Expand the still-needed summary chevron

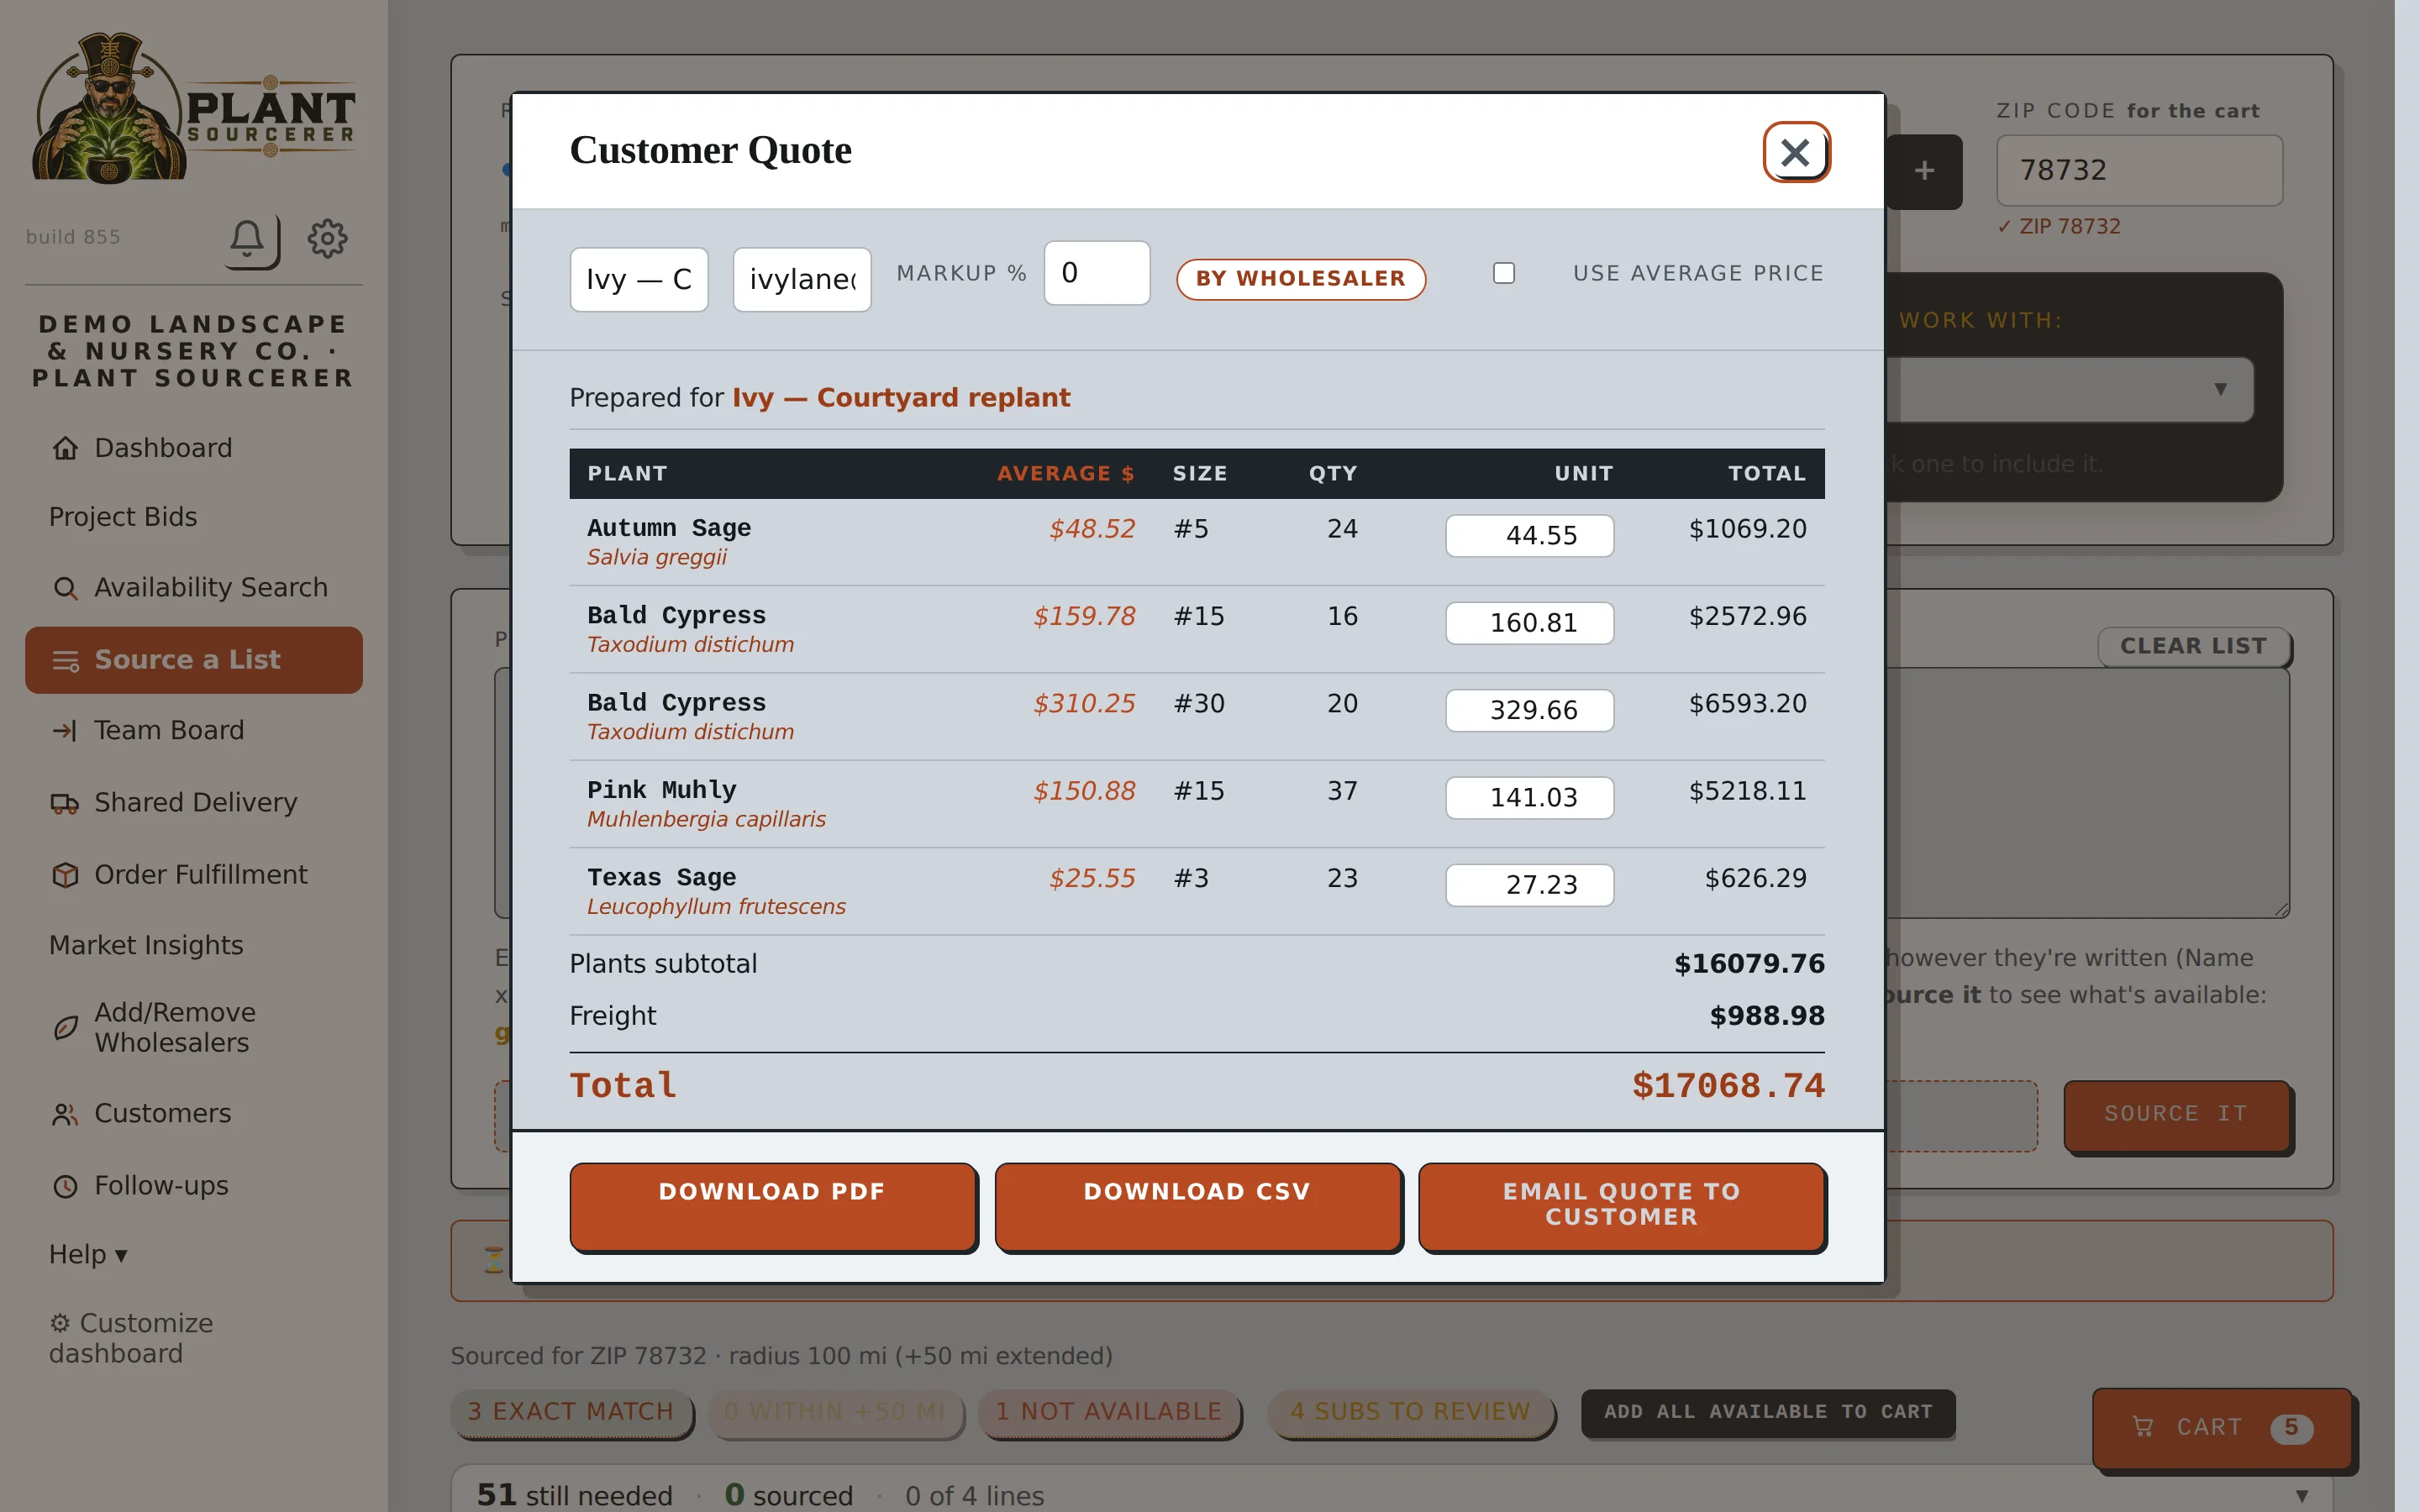pos(2302,1496)
